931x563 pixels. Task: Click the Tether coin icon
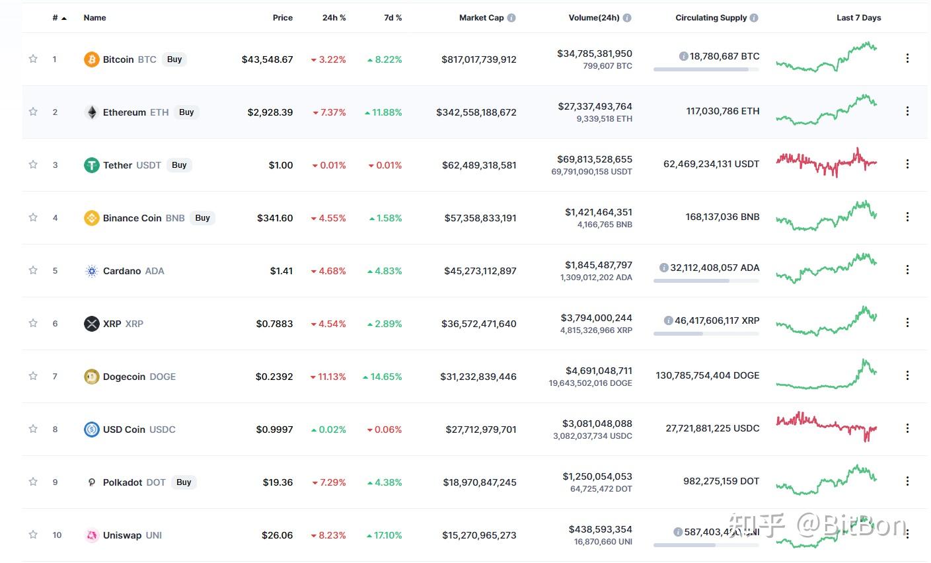pos(91,165)
